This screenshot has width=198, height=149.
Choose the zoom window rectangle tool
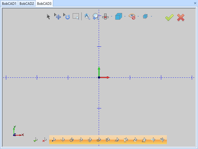click(76, 16)
